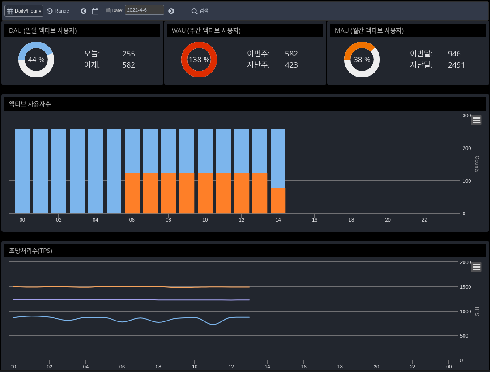Click the WAU 138 % donut chart

pos(199,60)
